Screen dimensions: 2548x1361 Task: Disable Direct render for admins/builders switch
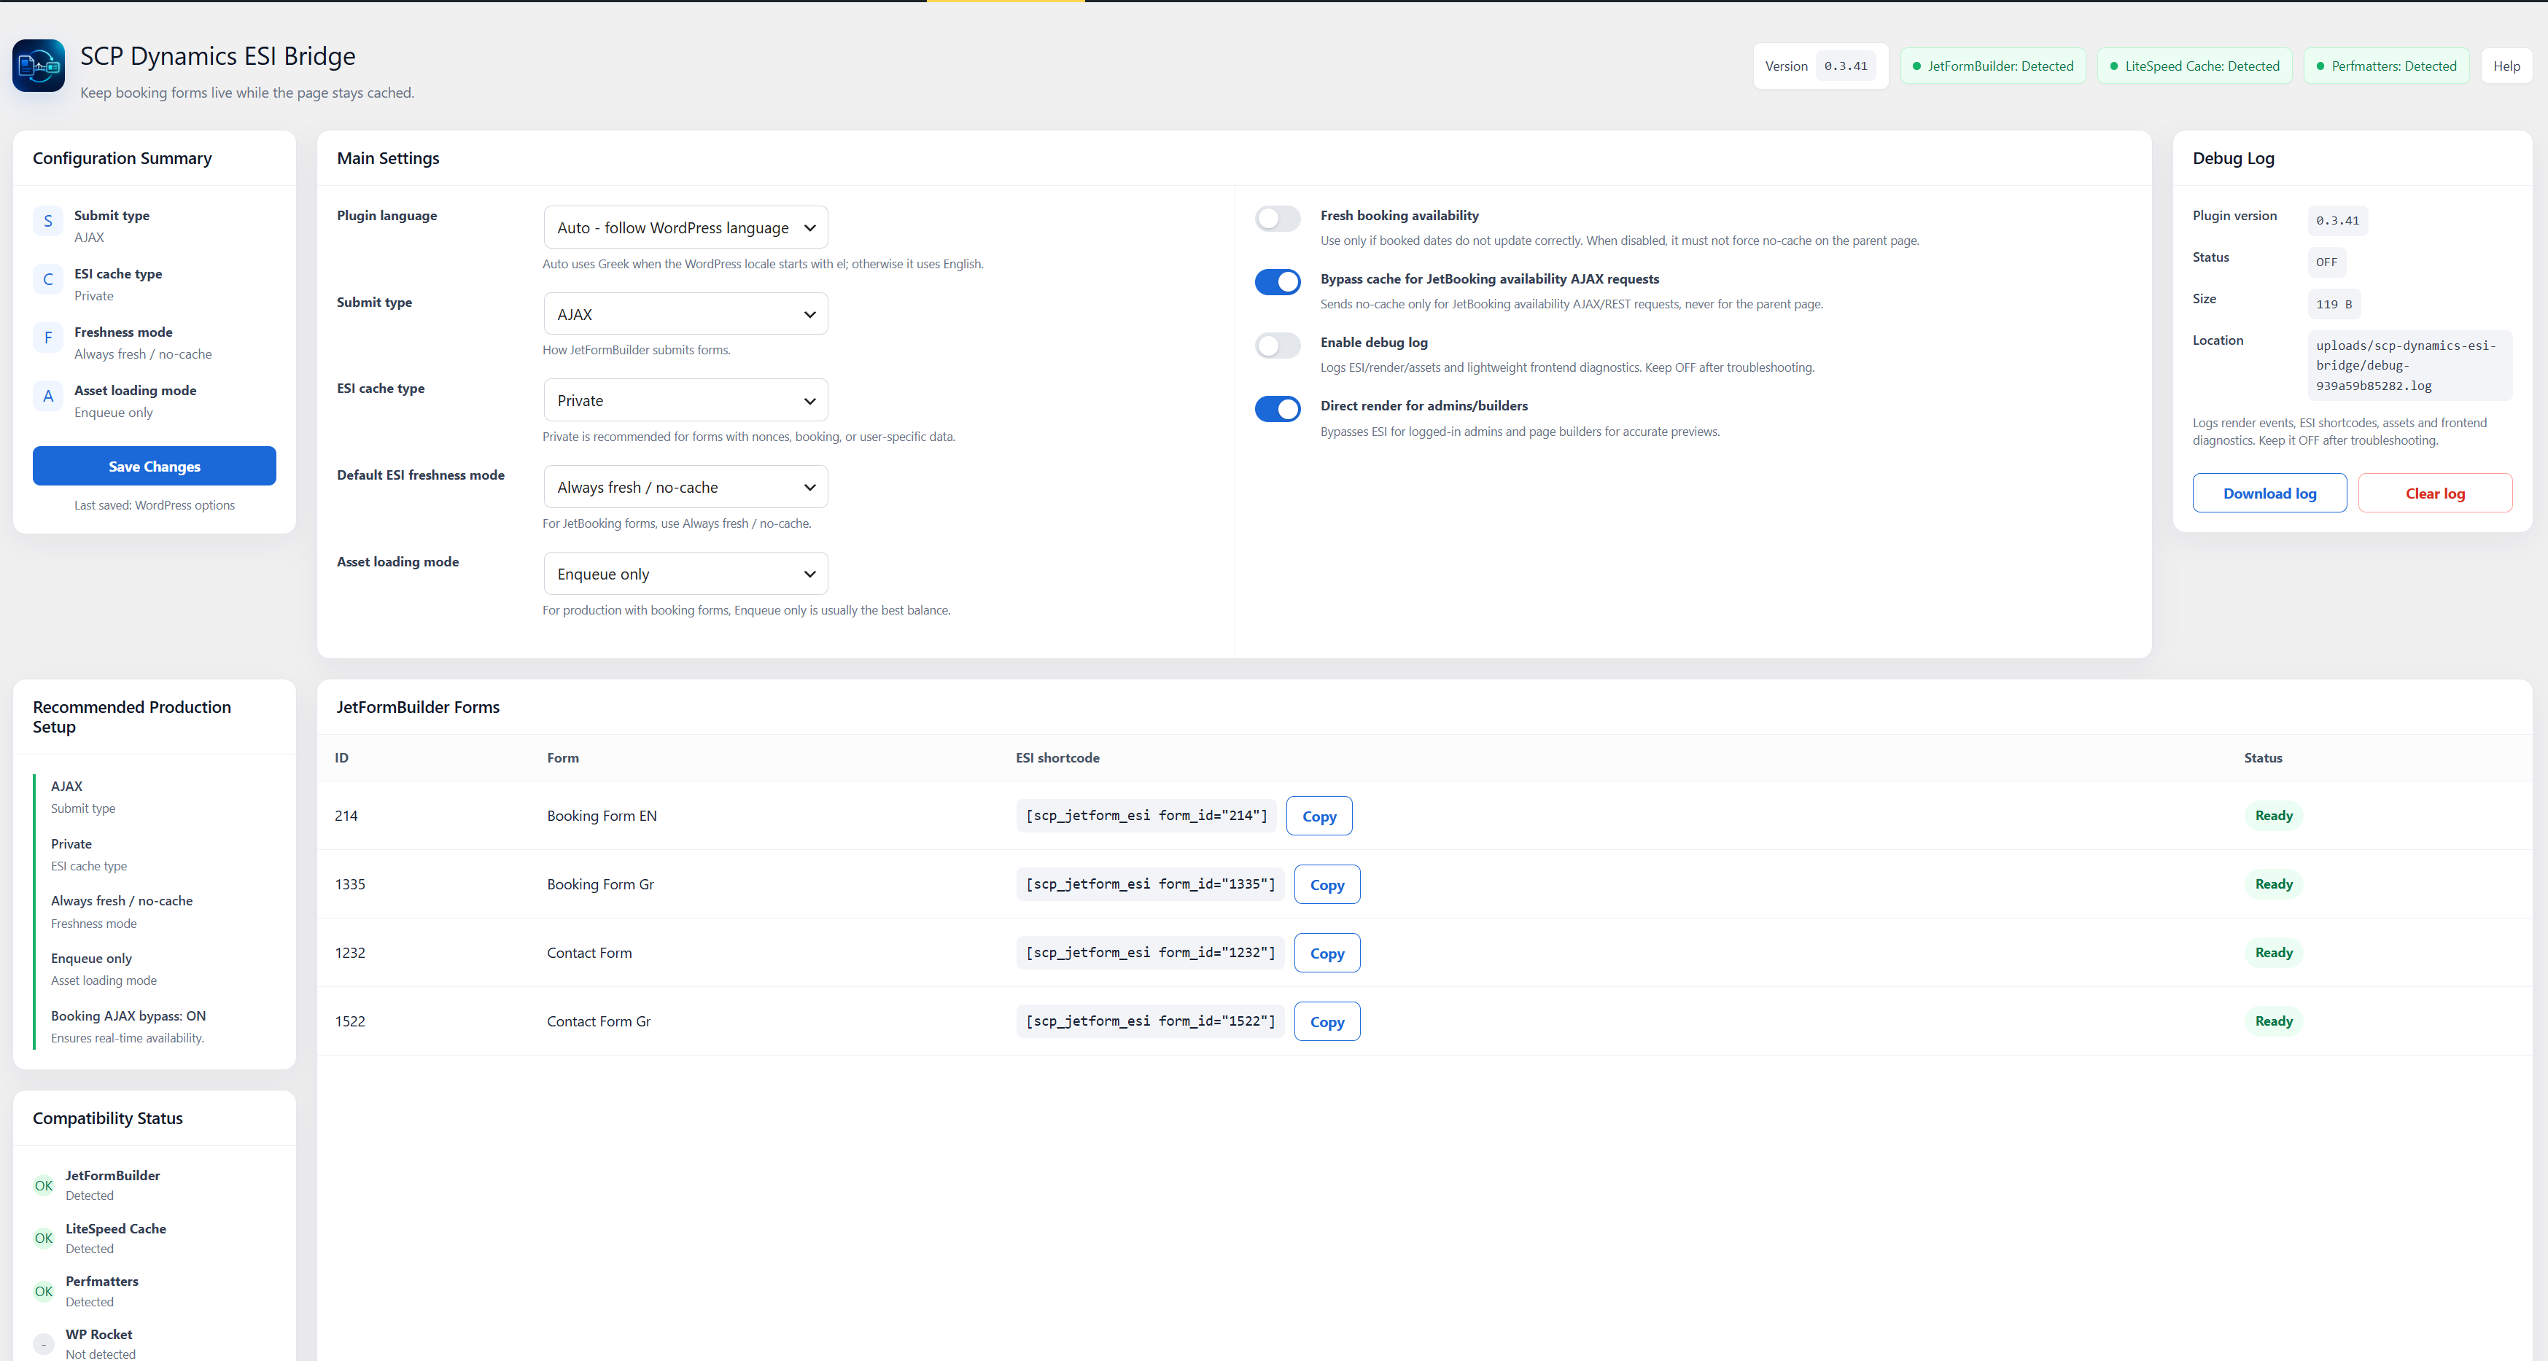pos(1278,408)
